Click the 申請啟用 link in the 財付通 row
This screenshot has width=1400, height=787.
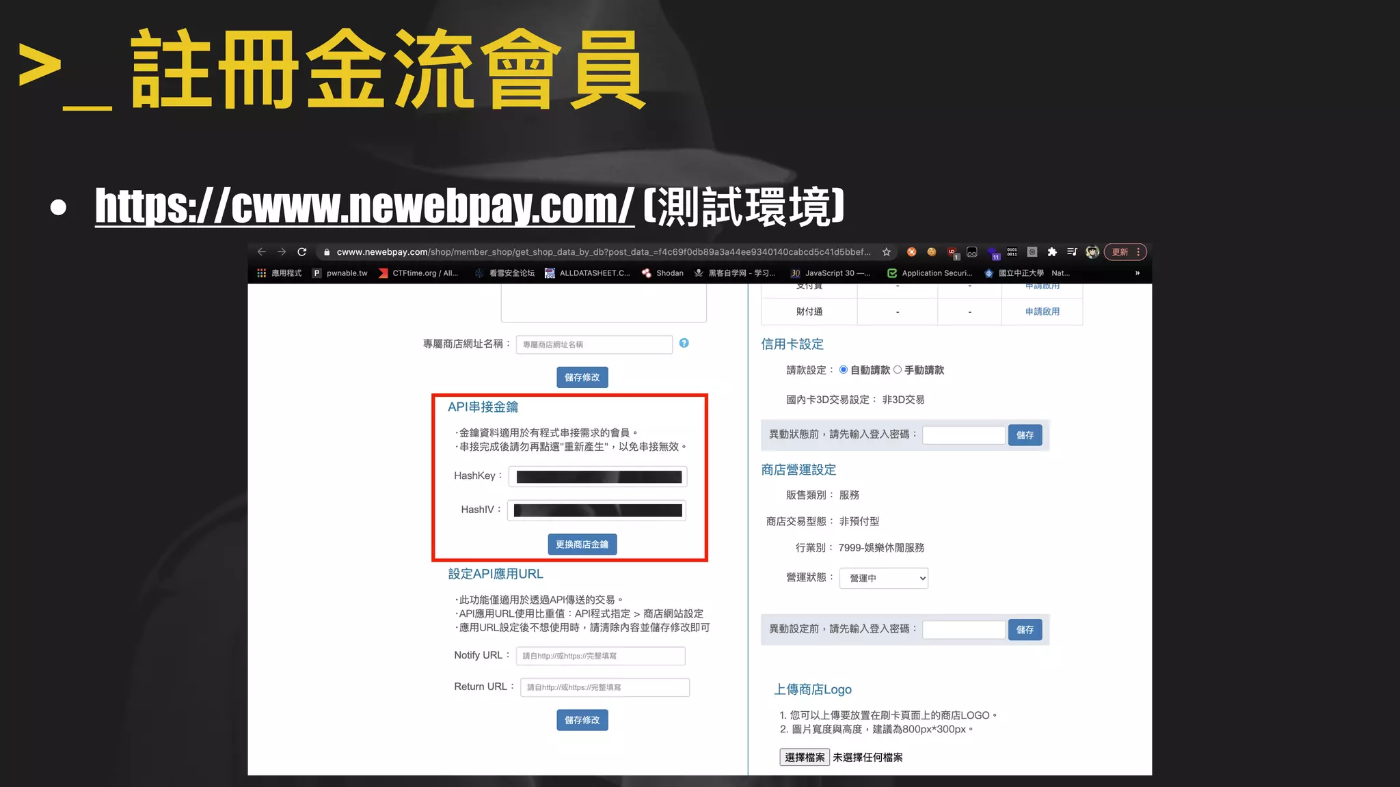pyautogui.click(x=1042, y=312)
